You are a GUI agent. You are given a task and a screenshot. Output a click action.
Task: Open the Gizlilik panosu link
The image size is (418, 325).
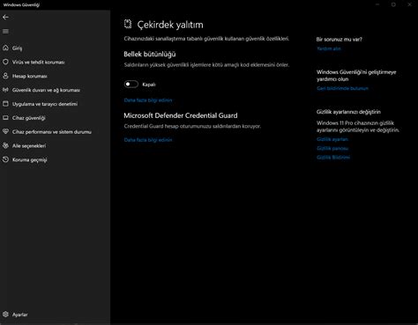pyautogui.click(x=332, y=148)
